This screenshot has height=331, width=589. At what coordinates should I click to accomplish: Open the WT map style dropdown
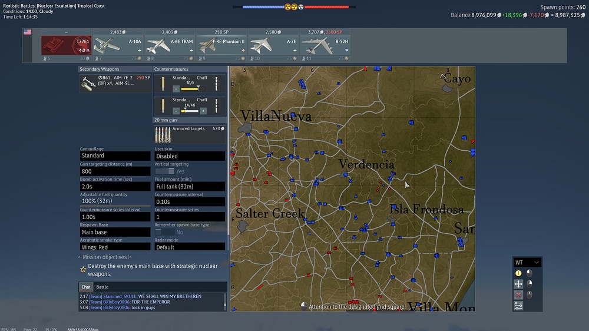click(527, 263)
